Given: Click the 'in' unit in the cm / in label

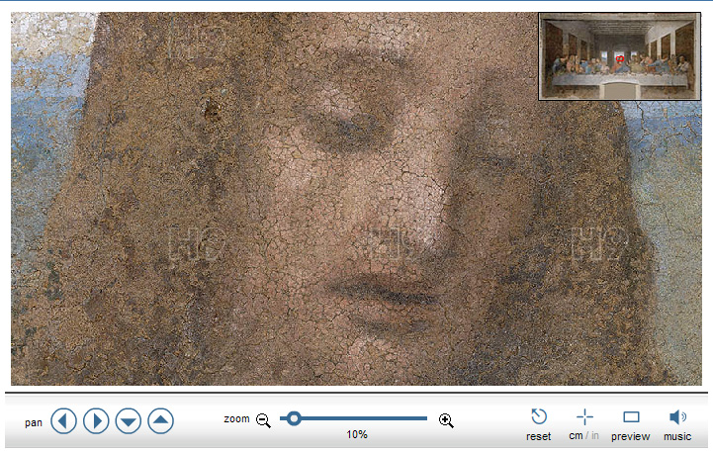Looking at the screenshot, I should point(594,436).
